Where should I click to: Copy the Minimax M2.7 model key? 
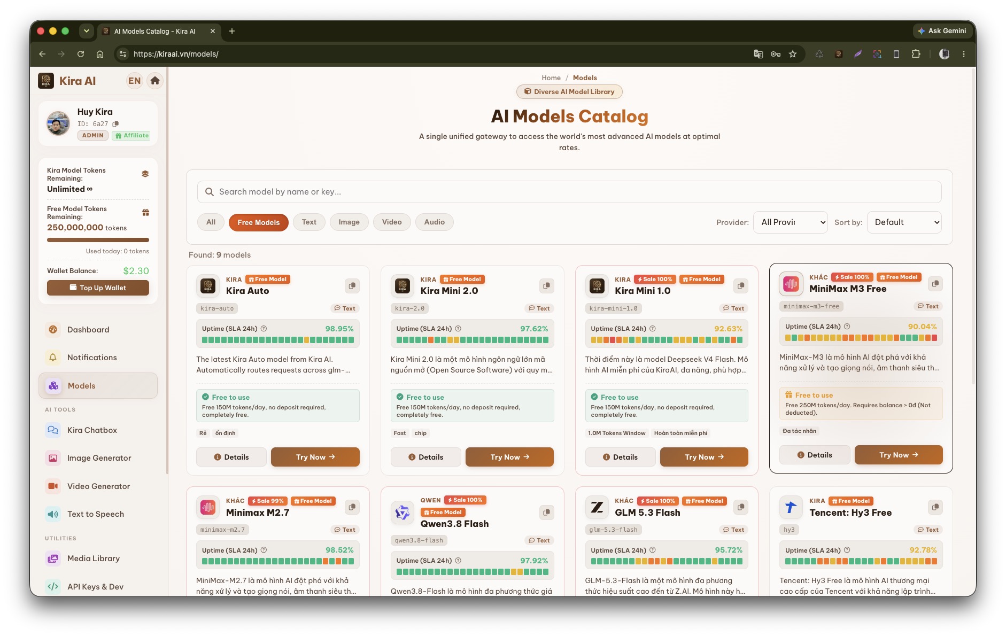point(352,507)
